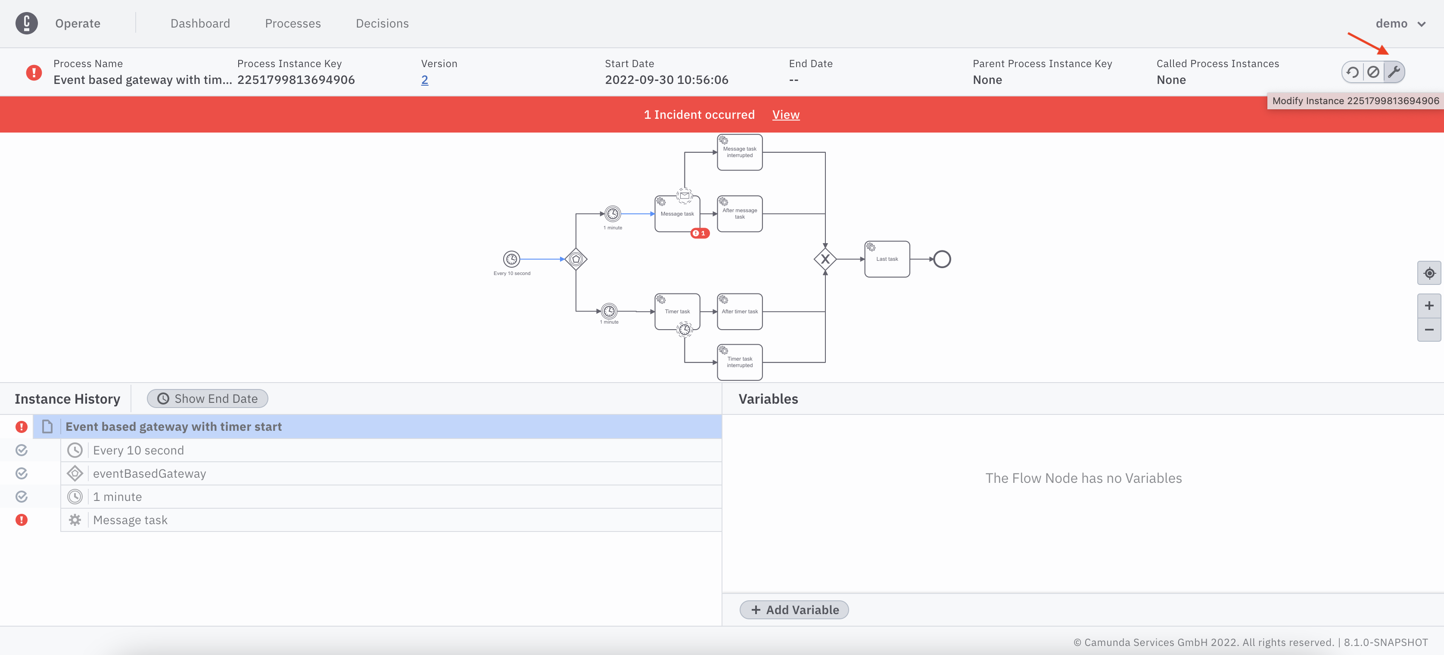The width and height of the screenshot is (1444, 655).
Task: Switch to the Decisions tab
Action: (x=382, y=24)
